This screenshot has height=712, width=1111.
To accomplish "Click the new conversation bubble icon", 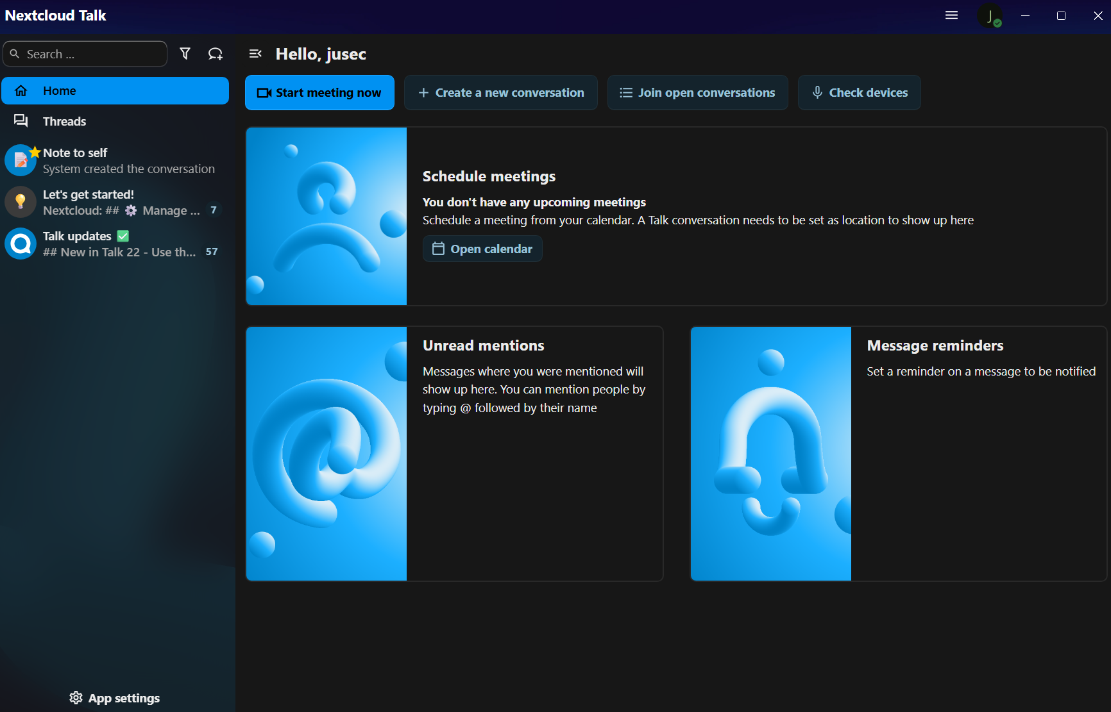I will (216, 54).
